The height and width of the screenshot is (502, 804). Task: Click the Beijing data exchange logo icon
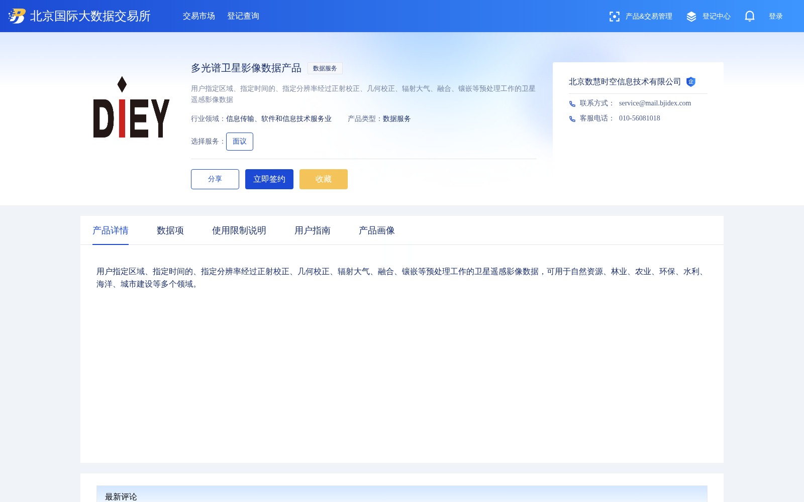tap(17, 16)
